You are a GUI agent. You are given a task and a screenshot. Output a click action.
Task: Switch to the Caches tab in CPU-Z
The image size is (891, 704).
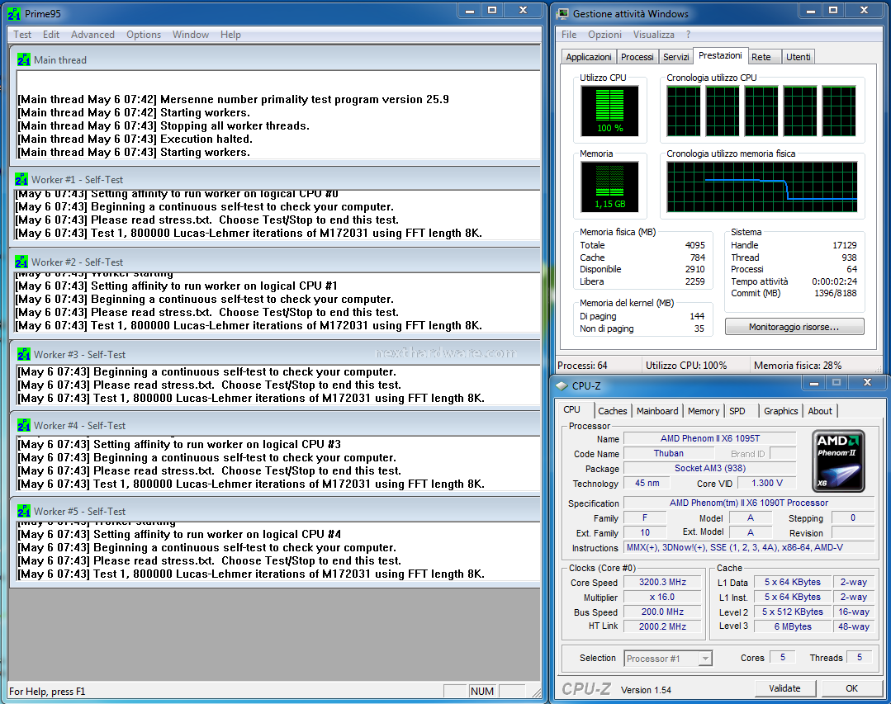pos(613,411)
